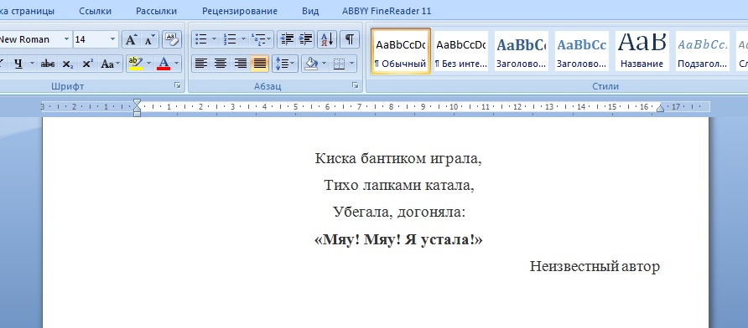
Task: Toggle underline formatting (Ч)
Action: coord(18,64)
